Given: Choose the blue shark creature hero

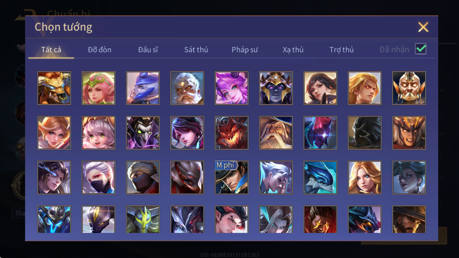Looking at the screenshot, I should [320, 177].
